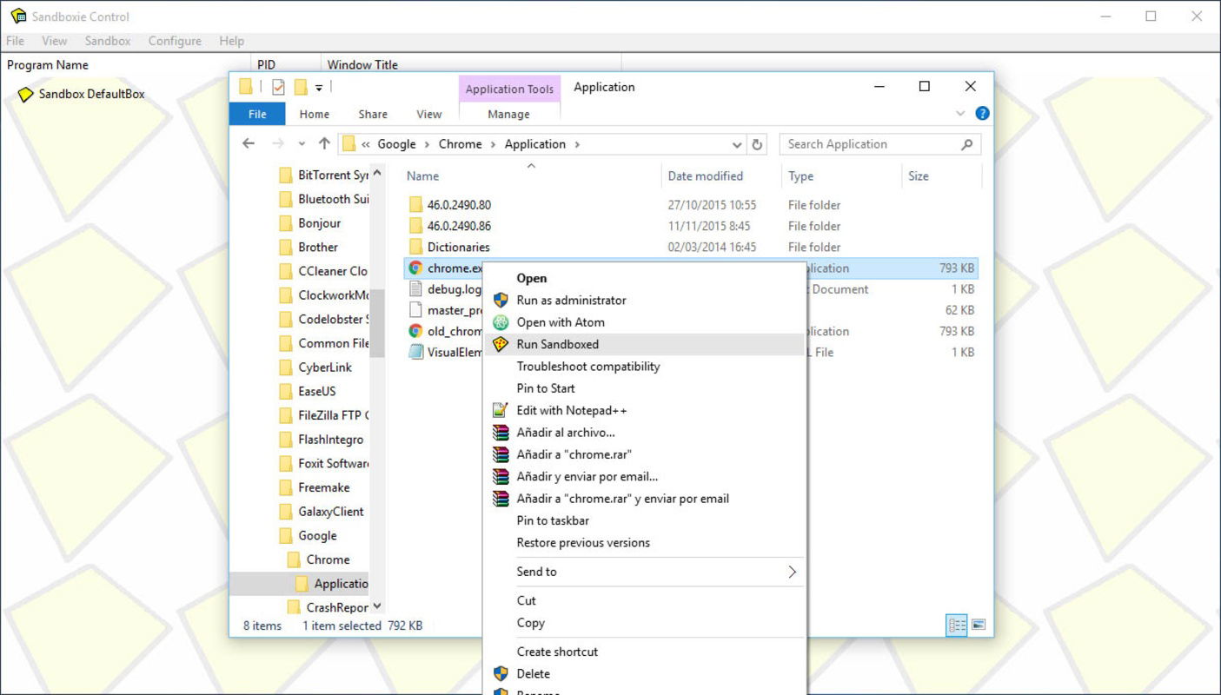
Task: Click the Dictionaries folder icon
Action: [415, 247]
